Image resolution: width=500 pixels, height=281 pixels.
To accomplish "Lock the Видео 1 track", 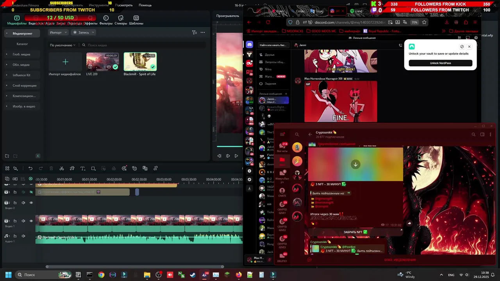I will [15, 221].
